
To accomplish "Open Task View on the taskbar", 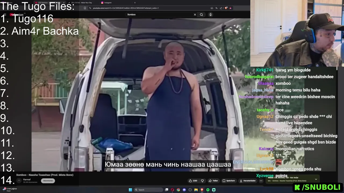I will (x=167, y=190).
